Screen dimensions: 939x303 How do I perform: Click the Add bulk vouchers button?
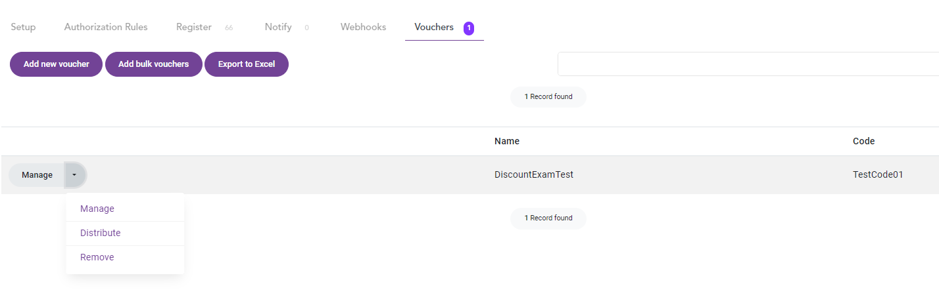[153, 64]
